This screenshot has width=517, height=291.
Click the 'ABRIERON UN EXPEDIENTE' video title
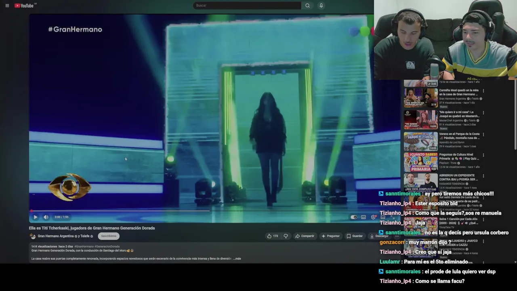[x=459, y=177]
